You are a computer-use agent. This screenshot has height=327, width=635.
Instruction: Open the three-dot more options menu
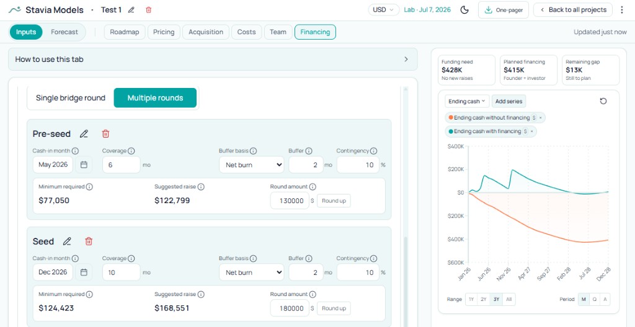click(x=622, y=10)
